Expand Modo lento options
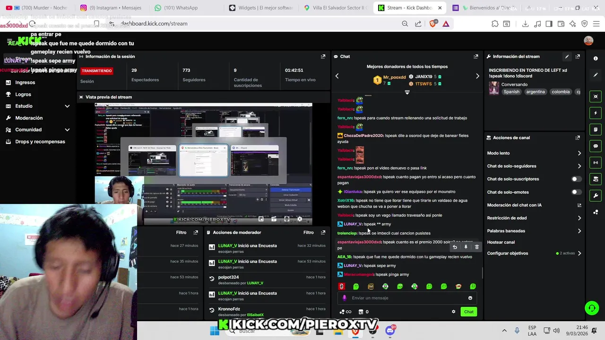Screen dimensions: 605x340 [x=579, y=153]
